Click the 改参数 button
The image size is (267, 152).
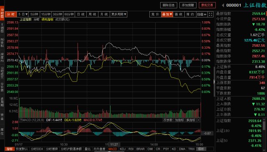pyautogui.click(x=168, y=120)
